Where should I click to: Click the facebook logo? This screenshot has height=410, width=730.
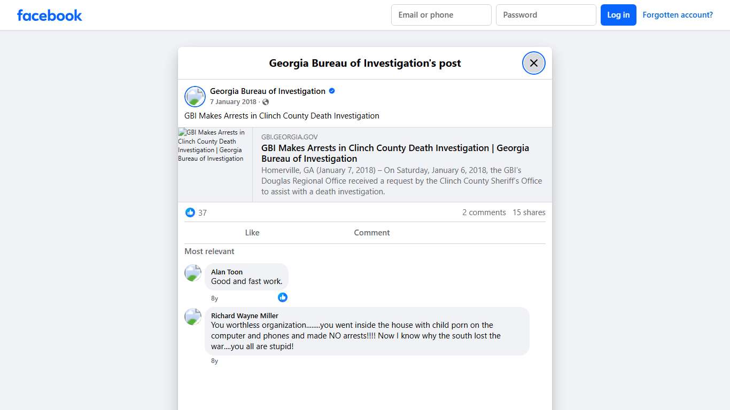(49, 15)
